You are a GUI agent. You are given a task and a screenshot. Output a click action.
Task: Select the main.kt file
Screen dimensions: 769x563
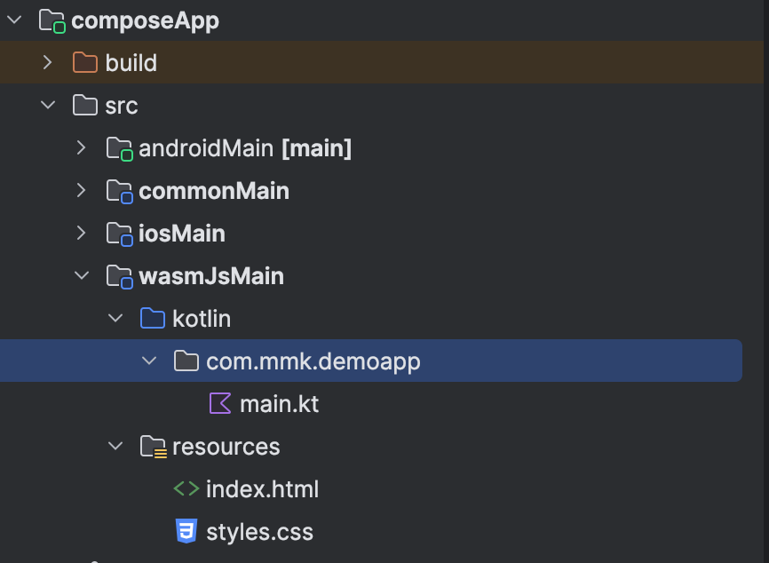(279, 404)
